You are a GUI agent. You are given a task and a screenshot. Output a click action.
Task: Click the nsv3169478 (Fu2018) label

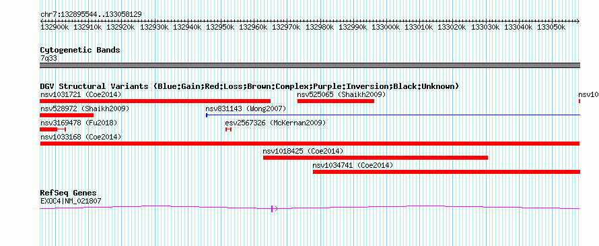point(79,123)
